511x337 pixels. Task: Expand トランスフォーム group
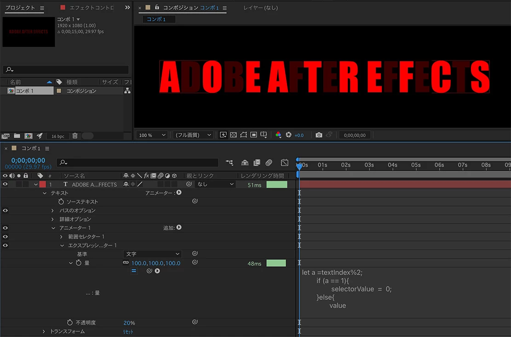[x=44, y=331]
